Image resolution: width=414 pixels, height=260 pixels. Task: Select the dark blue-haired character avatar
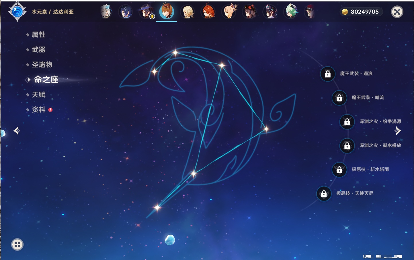tap(126, 12)
